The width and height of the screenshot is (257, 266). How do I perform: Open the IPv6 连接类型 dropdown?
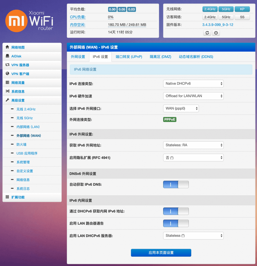193,84
